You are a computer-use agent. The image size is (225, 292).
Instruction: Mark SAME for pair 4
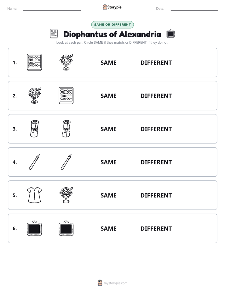tap(108, 162)
